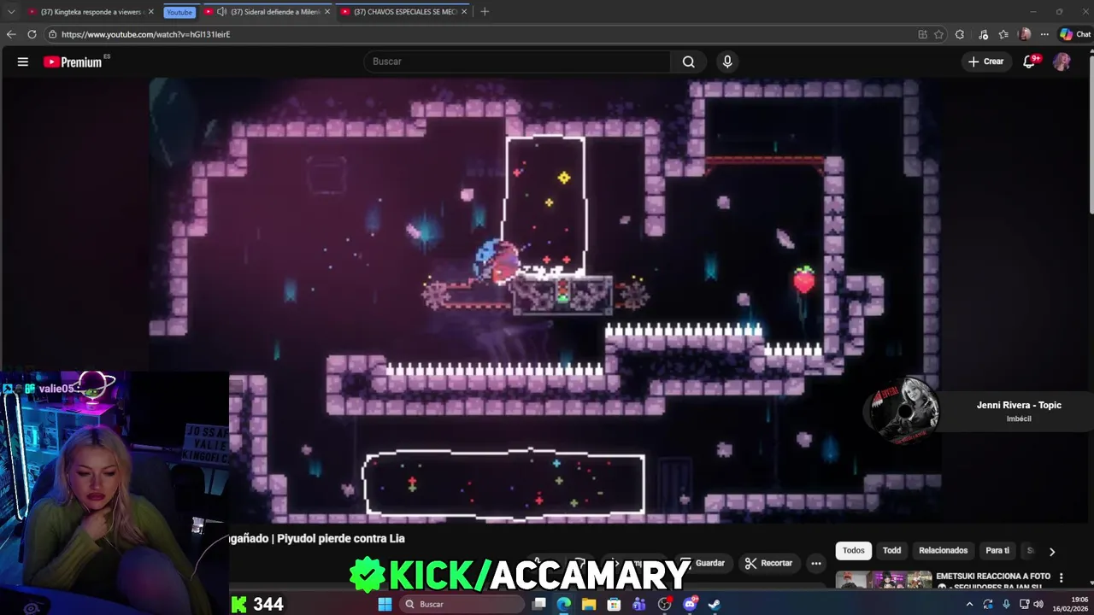Click the Crear button

coord(986,61)
